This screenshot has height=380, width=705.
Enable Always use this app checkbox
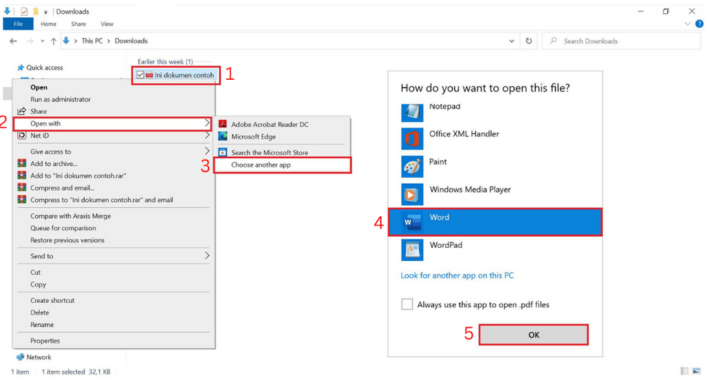point(407,304)
